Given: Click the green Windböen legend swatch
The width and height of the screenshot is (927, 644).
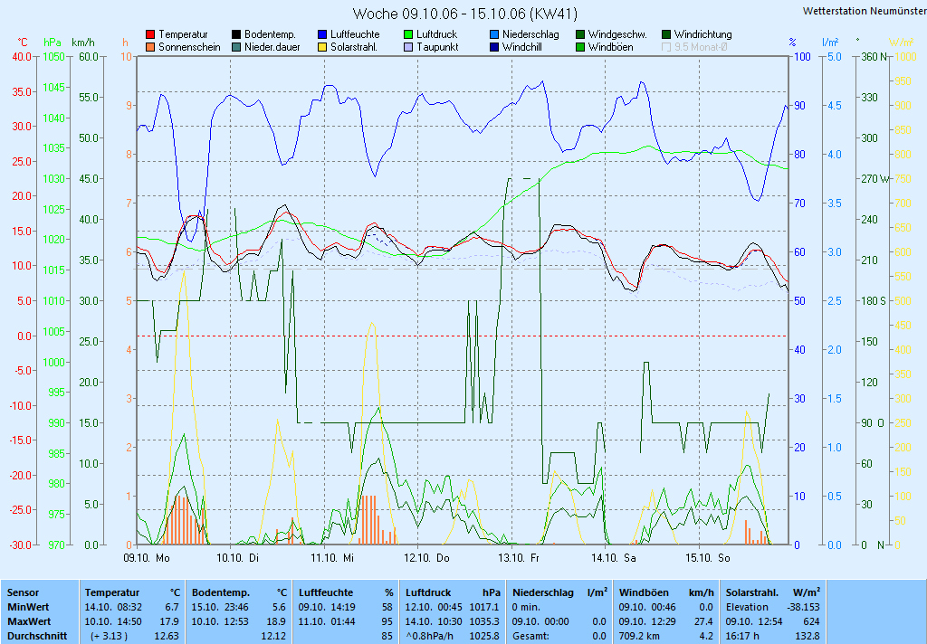Looking at the screenshot, I should (580, 47).
